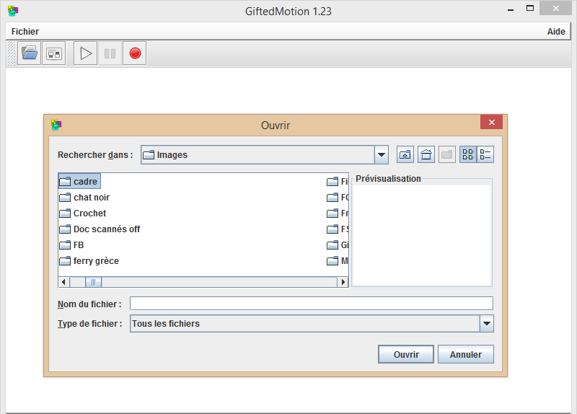This screenshot has width=577, height=414.
Task: Click the red record button
Action: pyautogui.click(x=134, y=53)
